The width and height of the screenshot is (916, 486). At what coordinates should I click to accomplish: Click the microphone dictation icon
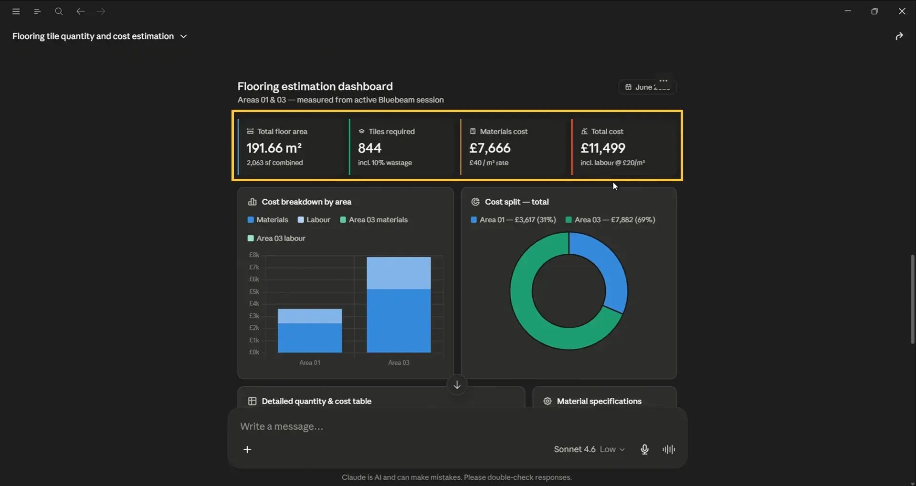[x=644, y=449]
